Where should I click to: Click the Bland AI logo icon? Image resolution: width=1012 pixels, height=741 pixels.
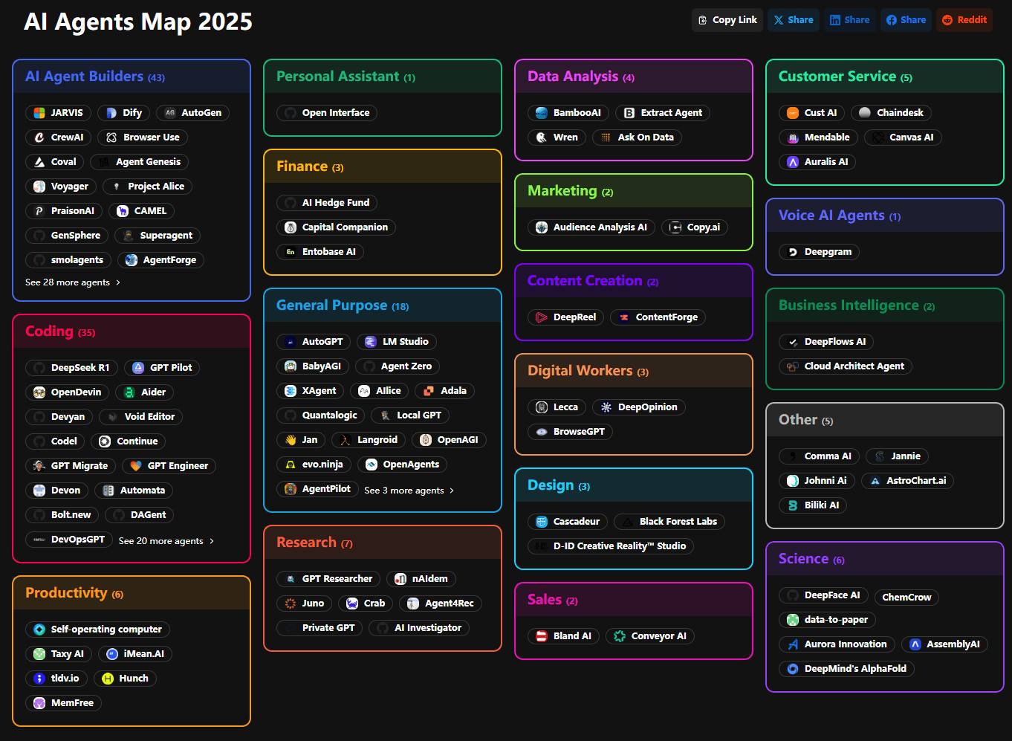point(542,636)
